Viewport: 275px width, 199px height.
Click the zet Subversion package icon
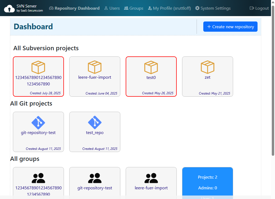pos(207,67)
